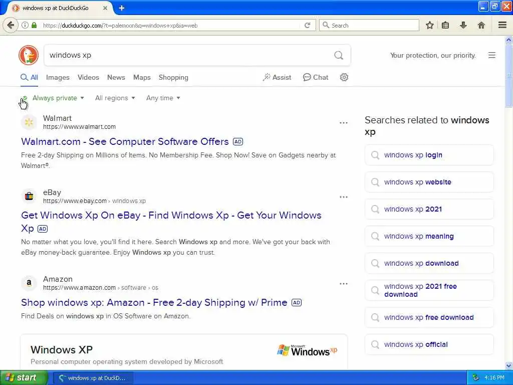Open Assist with wand icon
Viewport: 513px width, 385px height.
point(277,77)
